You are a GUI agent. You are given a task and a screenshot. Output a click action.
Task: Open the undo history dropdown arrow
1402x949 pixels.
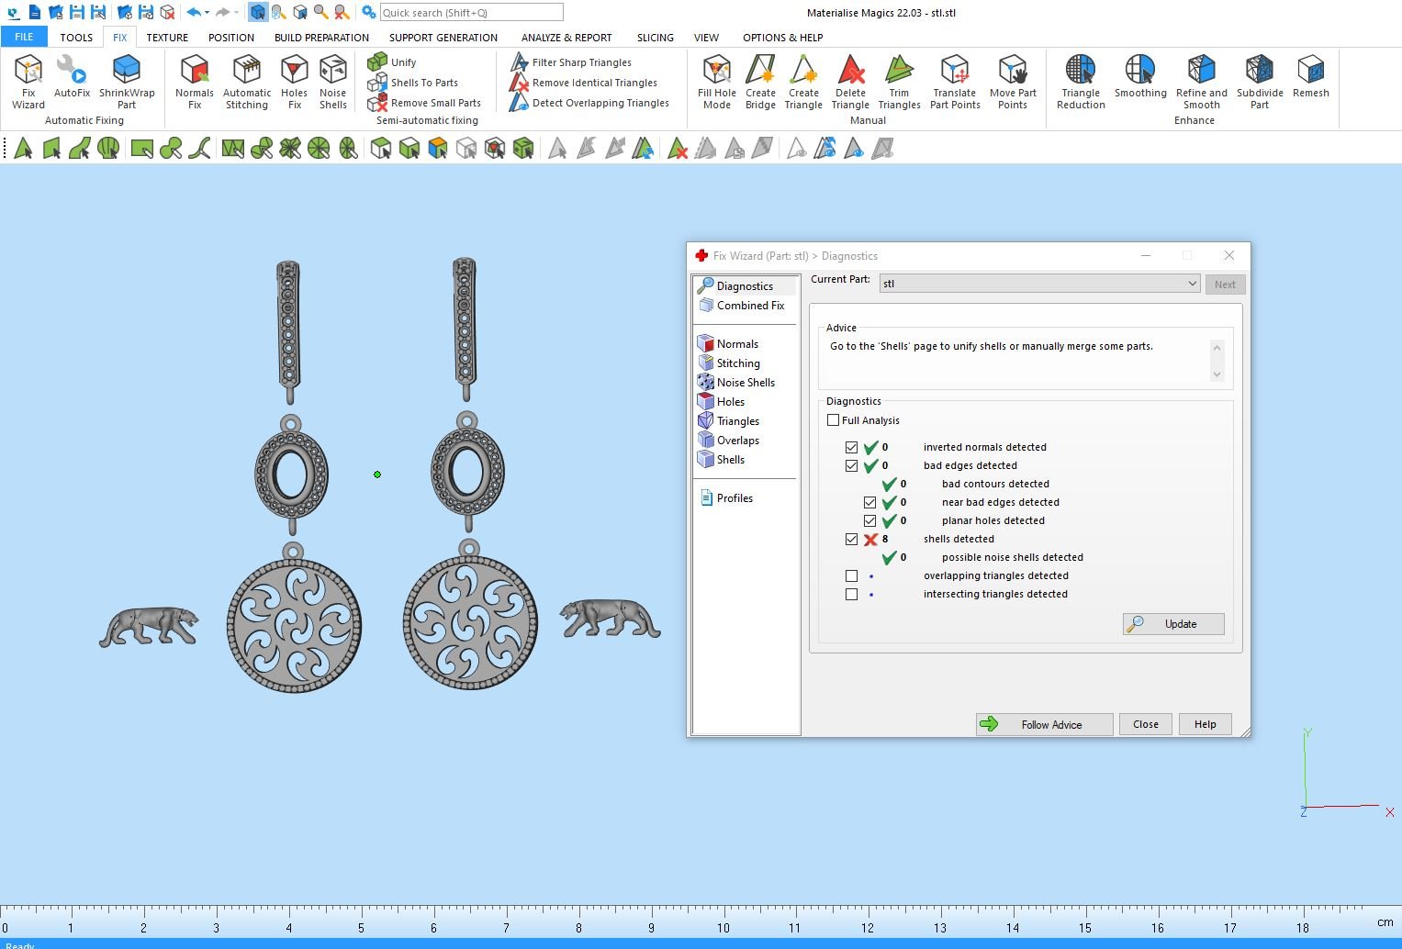point(207,13)
